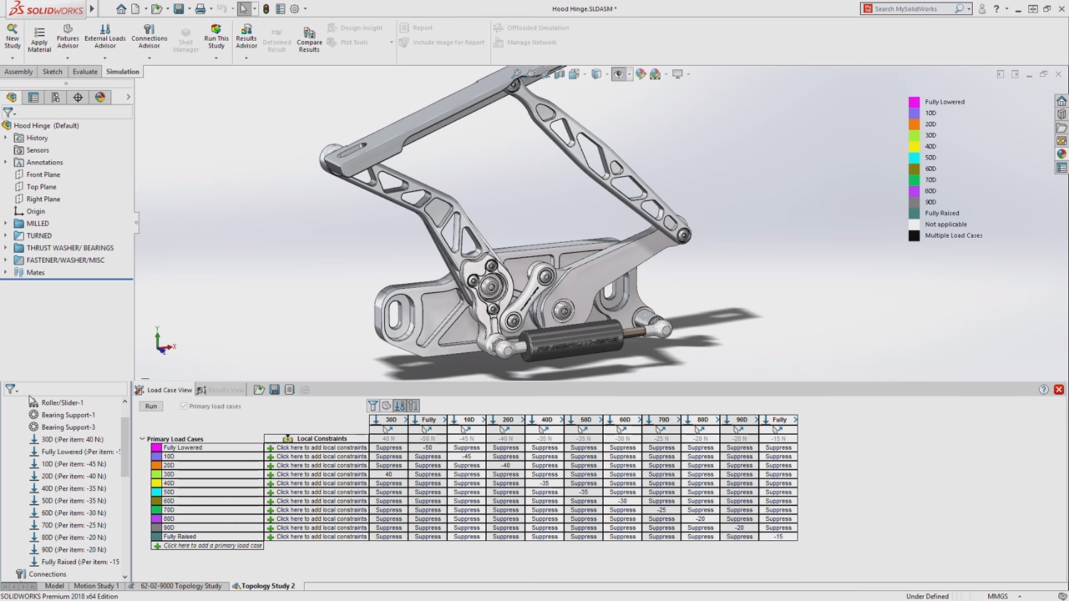Image resolution: width=1069 pixels, height=601 pixels.
Task: Open the Motion Study 1 tab
Action: (x=96, y=586)
